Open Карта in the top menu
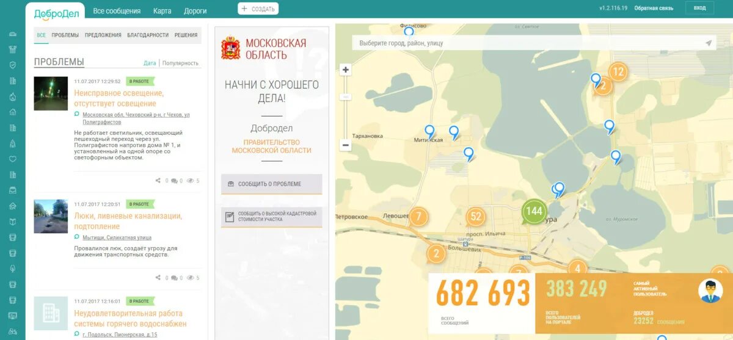 [162, 11]
